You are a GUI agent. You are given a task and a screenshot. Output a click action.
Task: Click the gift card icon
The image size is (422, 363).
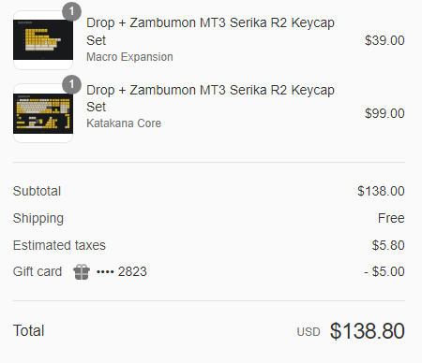[82, 272]
